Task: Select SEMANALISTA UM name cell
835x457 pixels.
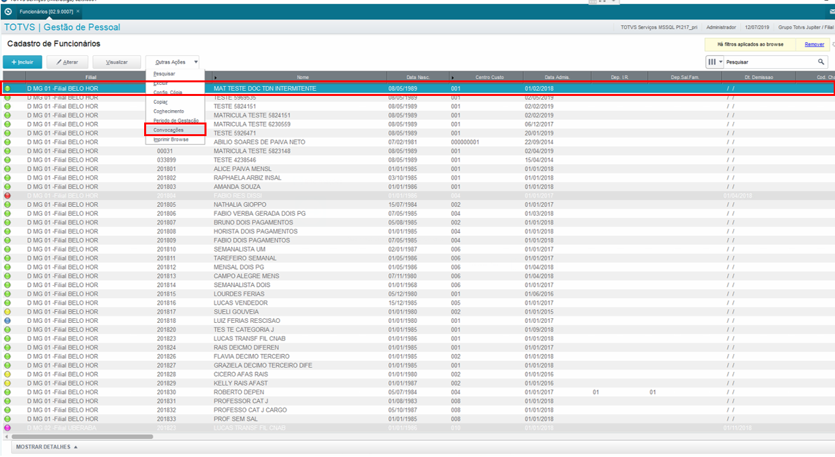Action: coord(240,249)
